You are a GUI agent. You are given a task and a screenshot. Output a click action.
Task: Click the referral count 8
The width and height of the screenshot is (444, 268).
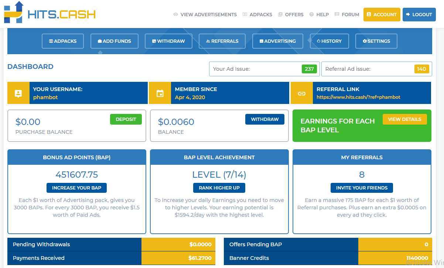362,174
